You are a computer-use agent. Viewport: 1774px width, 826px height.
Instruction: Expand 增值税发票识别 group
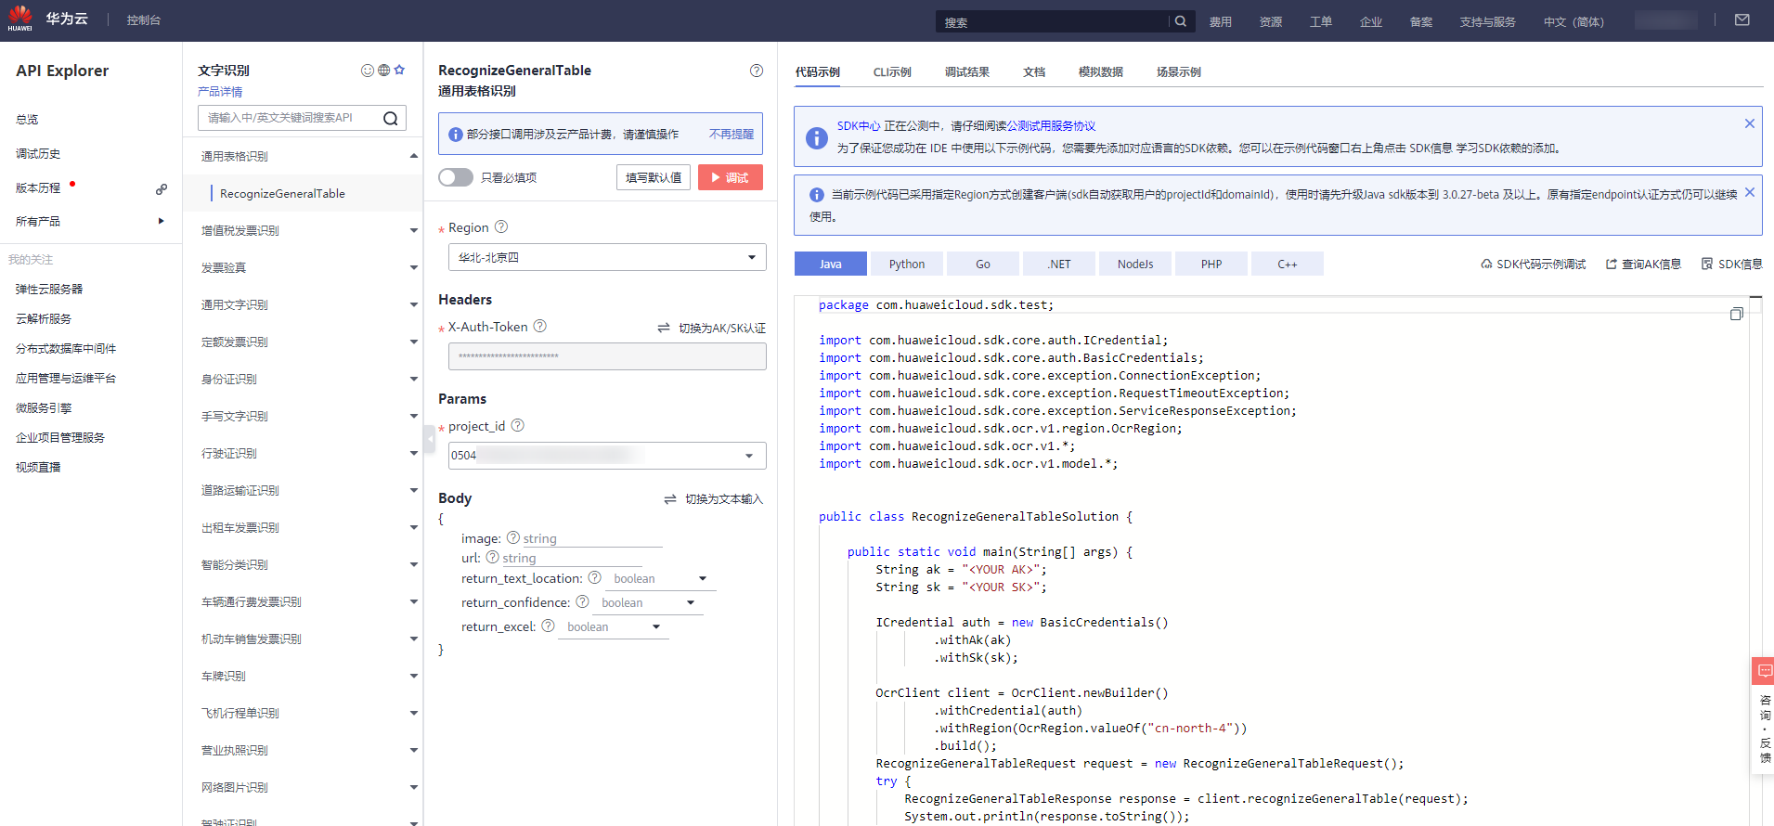pos(303,230)
